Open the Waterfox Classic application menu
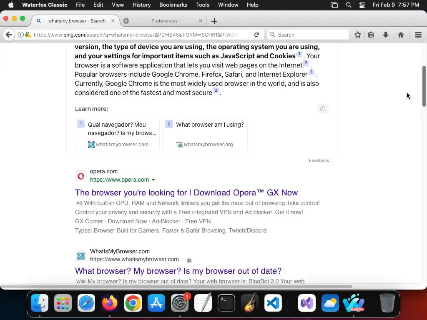Screen dimensions: 427x320 (x=45, y=5)
